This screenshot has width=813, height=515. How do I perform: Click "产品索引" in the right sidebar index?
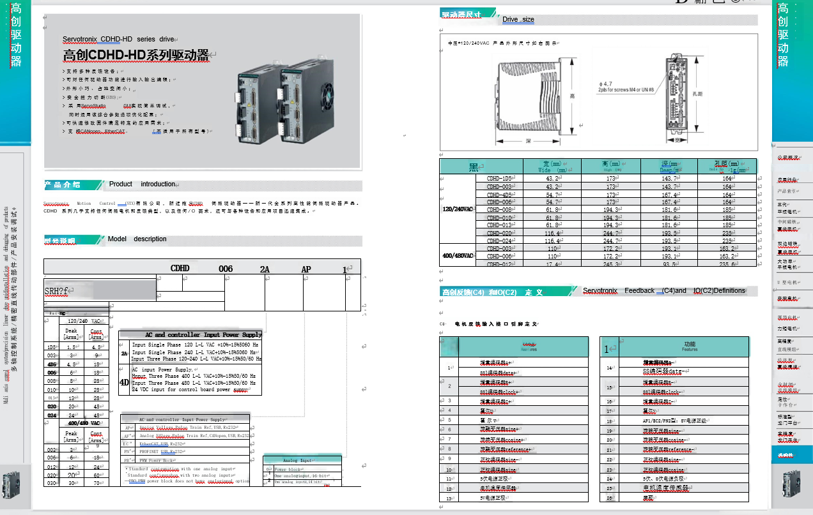click(x=787, y=191)
